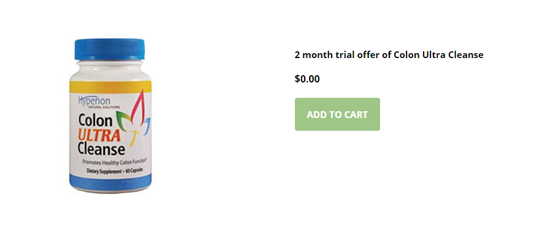Click the Promotes Healthy Colon Function tagline
Image resolution: width=553 pixels, height=231 pixels.
(115, 162)
